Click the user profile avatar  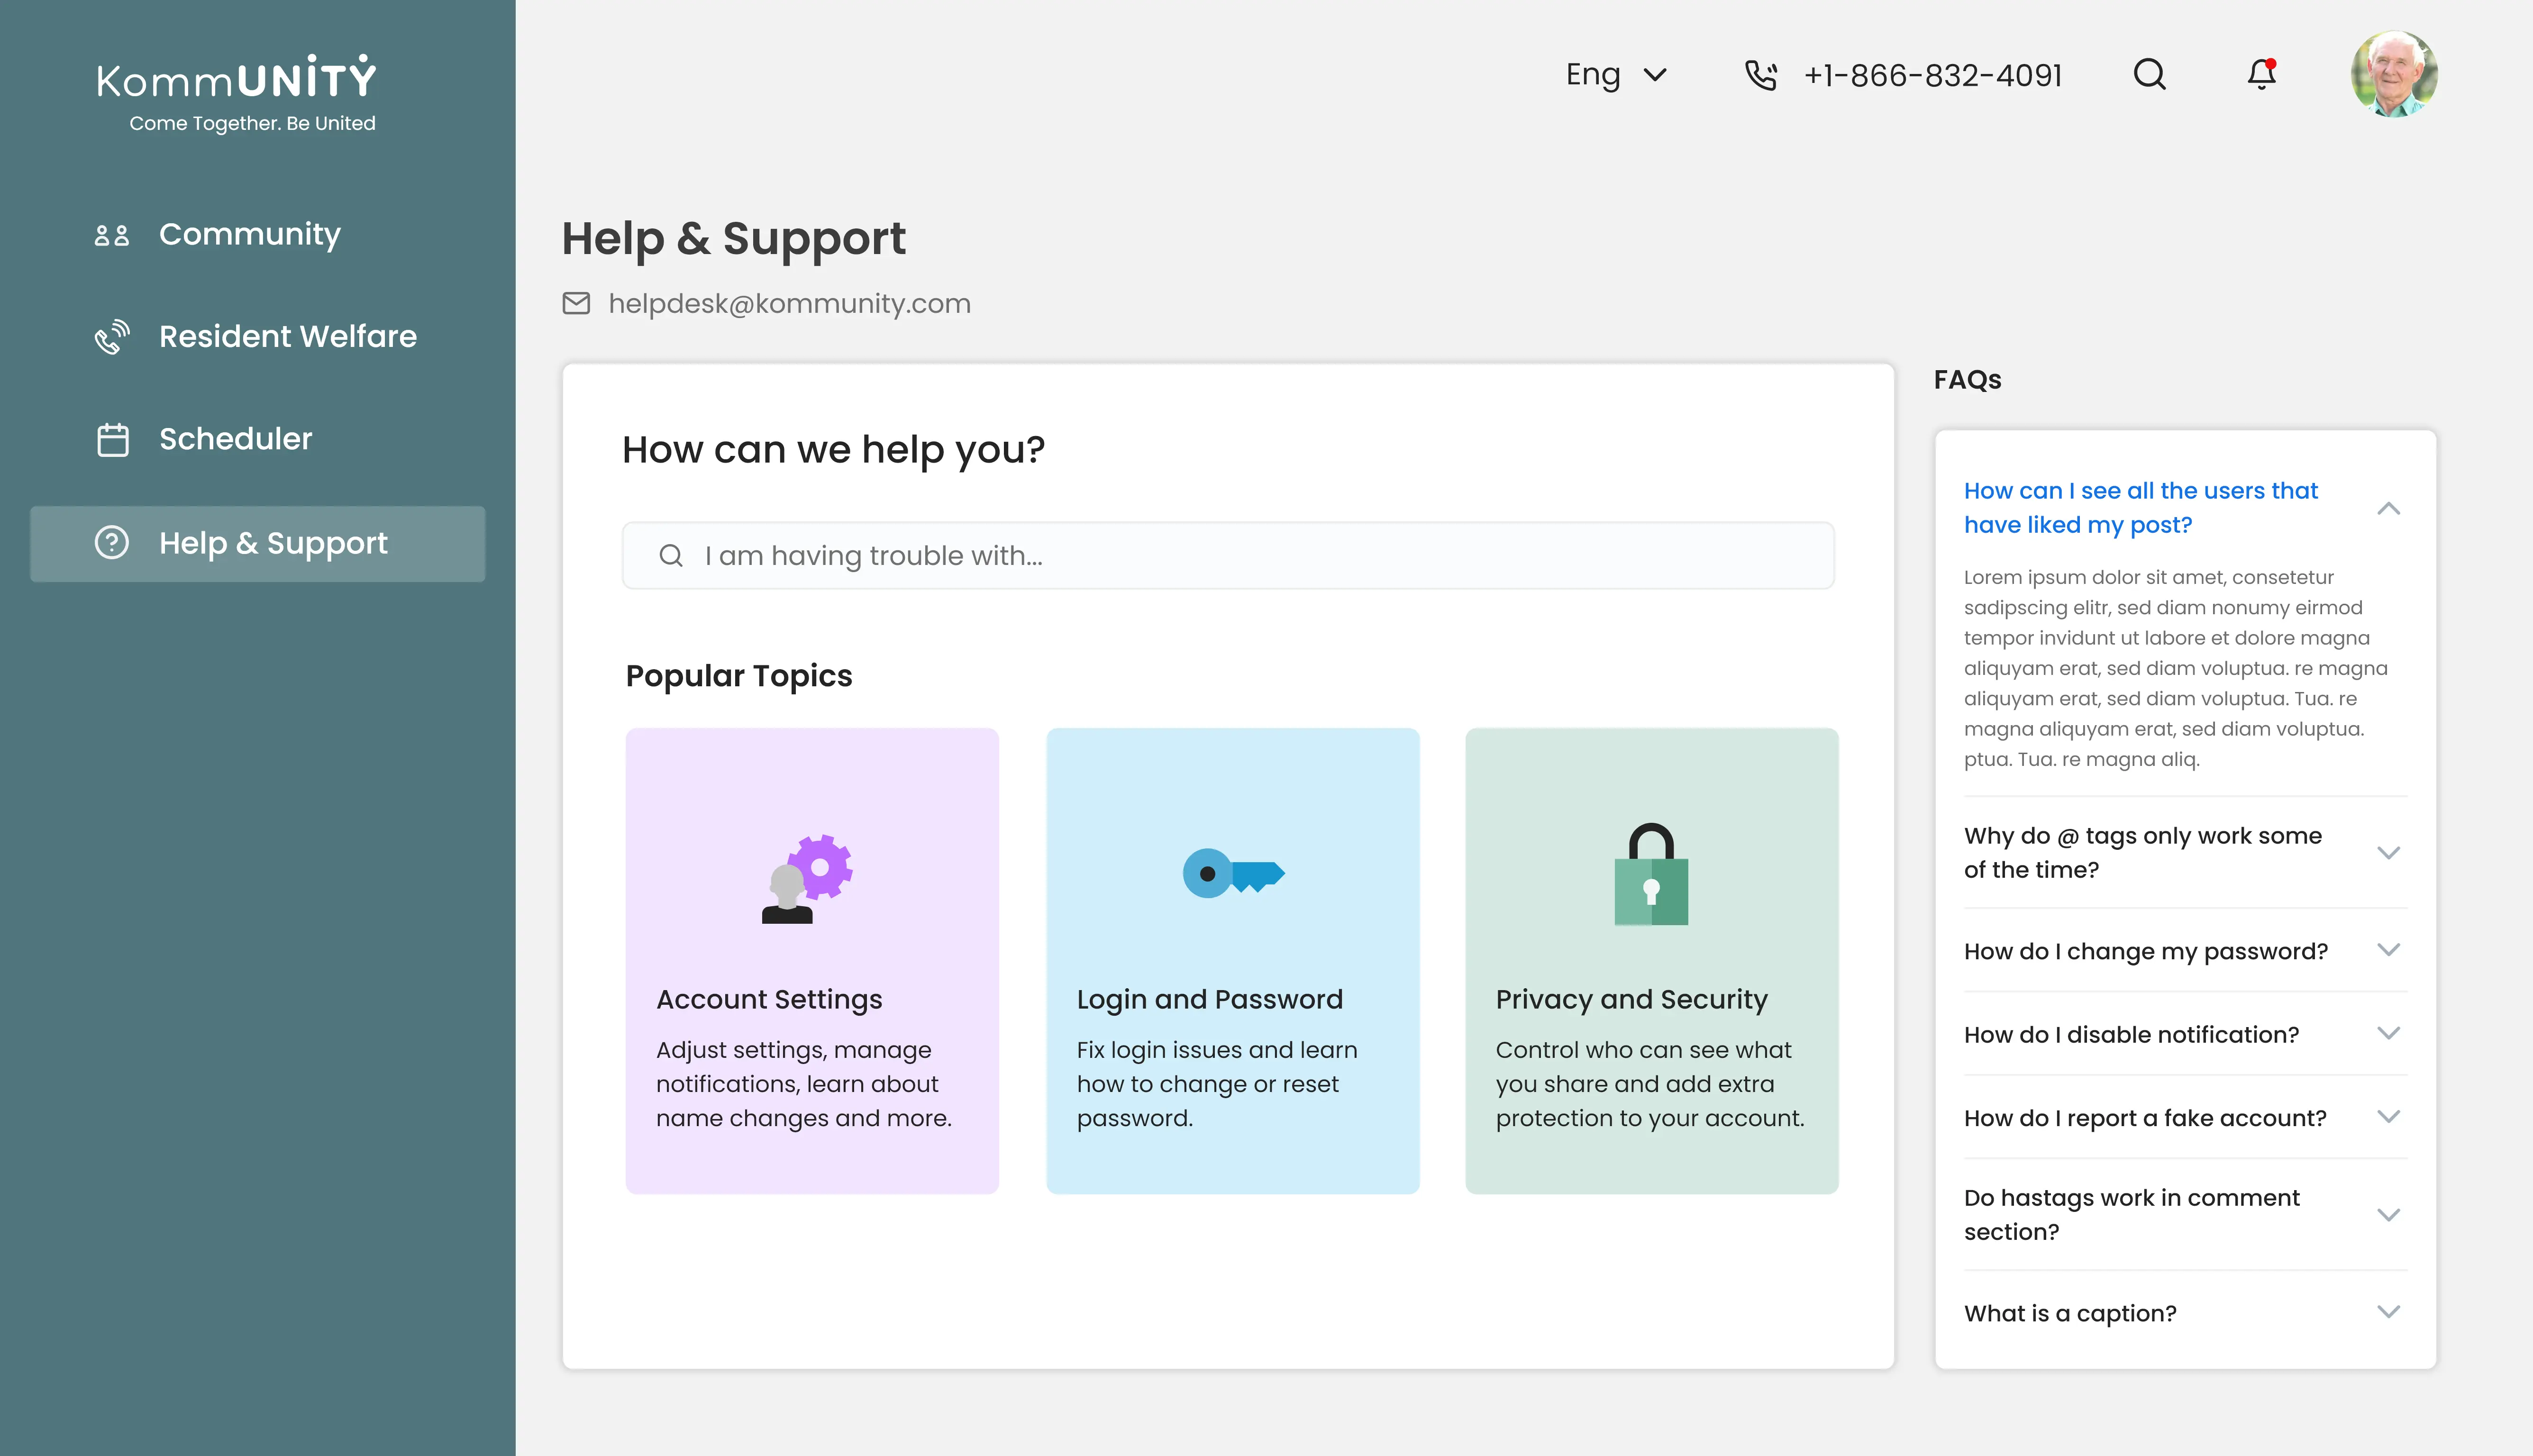pyautogui.click(x=2393, y=74)
